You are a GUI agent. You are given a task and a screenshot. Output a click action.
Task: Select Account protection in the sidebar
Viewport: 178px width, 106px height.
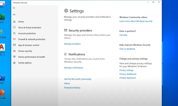pyautogui.click(x=27, y=34)
